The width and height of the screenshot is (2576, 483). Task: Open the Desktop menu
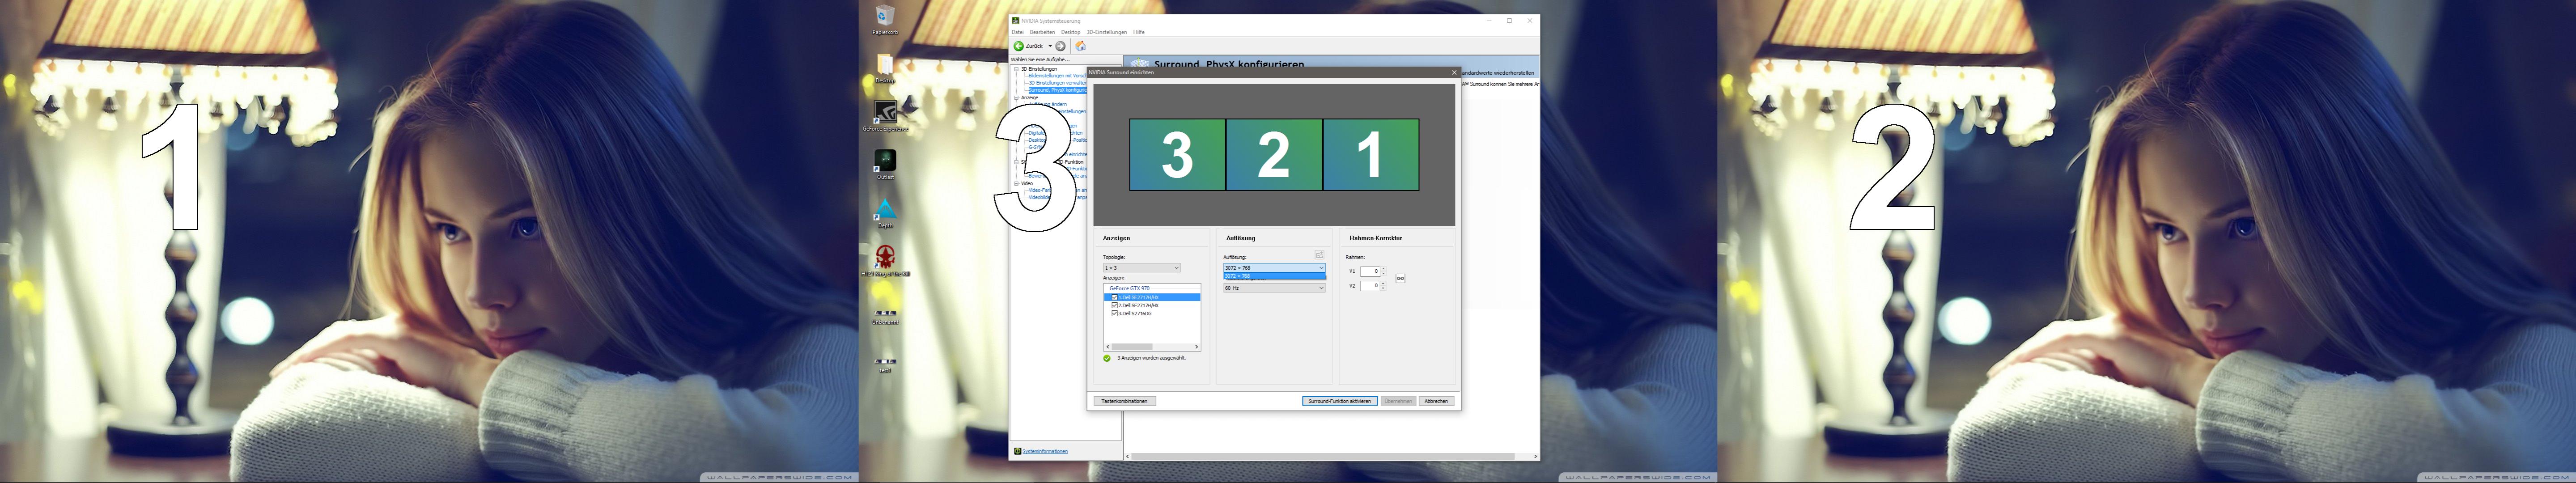click(1070, 32)
